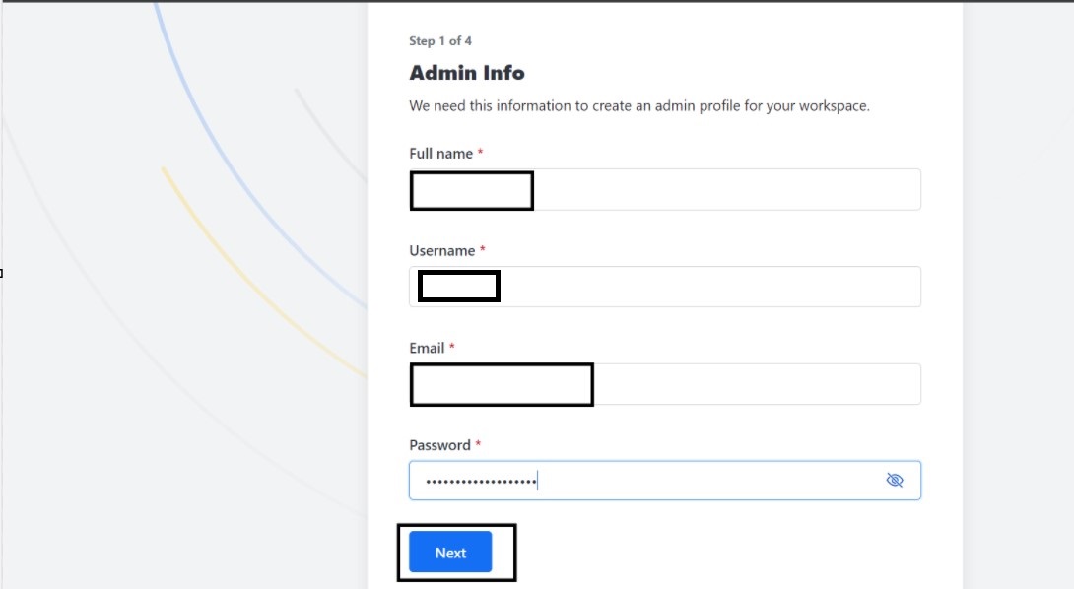Place cursor in the Full name box
The image size is (1074, 589).
665,189
